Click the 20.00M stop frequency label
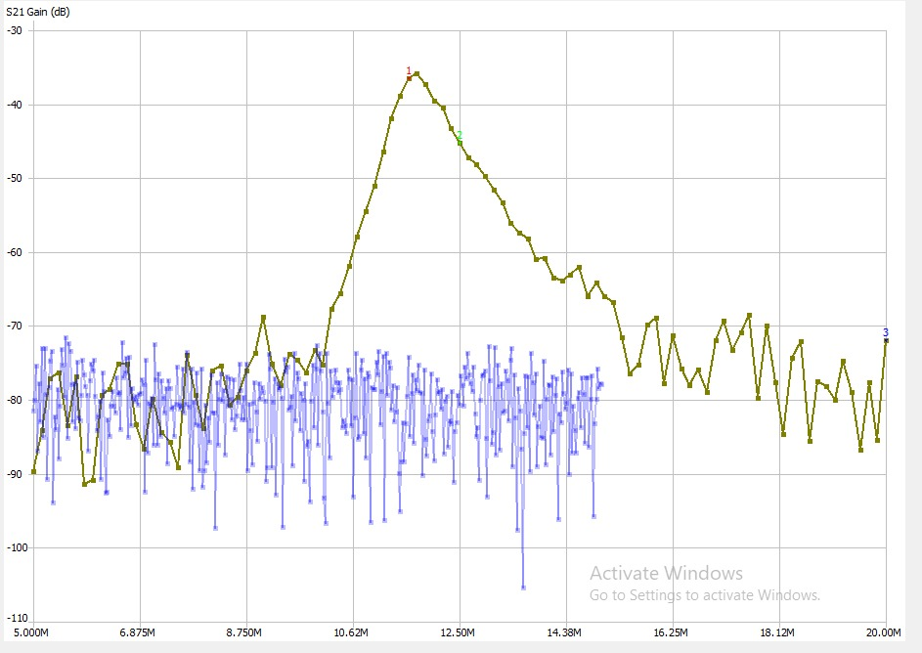The height and width of the screenshot is (653, 922). click(885, 631)
